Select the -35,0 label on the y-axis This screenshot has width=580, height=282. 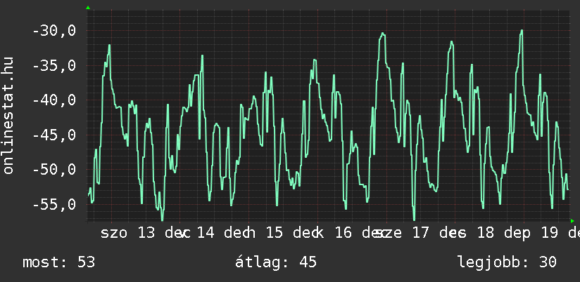pyautogui.click(x=55, y=66)
